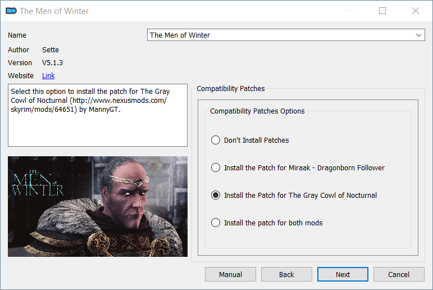Click the Compatibility Patches Options group label
433x290 pixels.
click(x=257, y=111)
